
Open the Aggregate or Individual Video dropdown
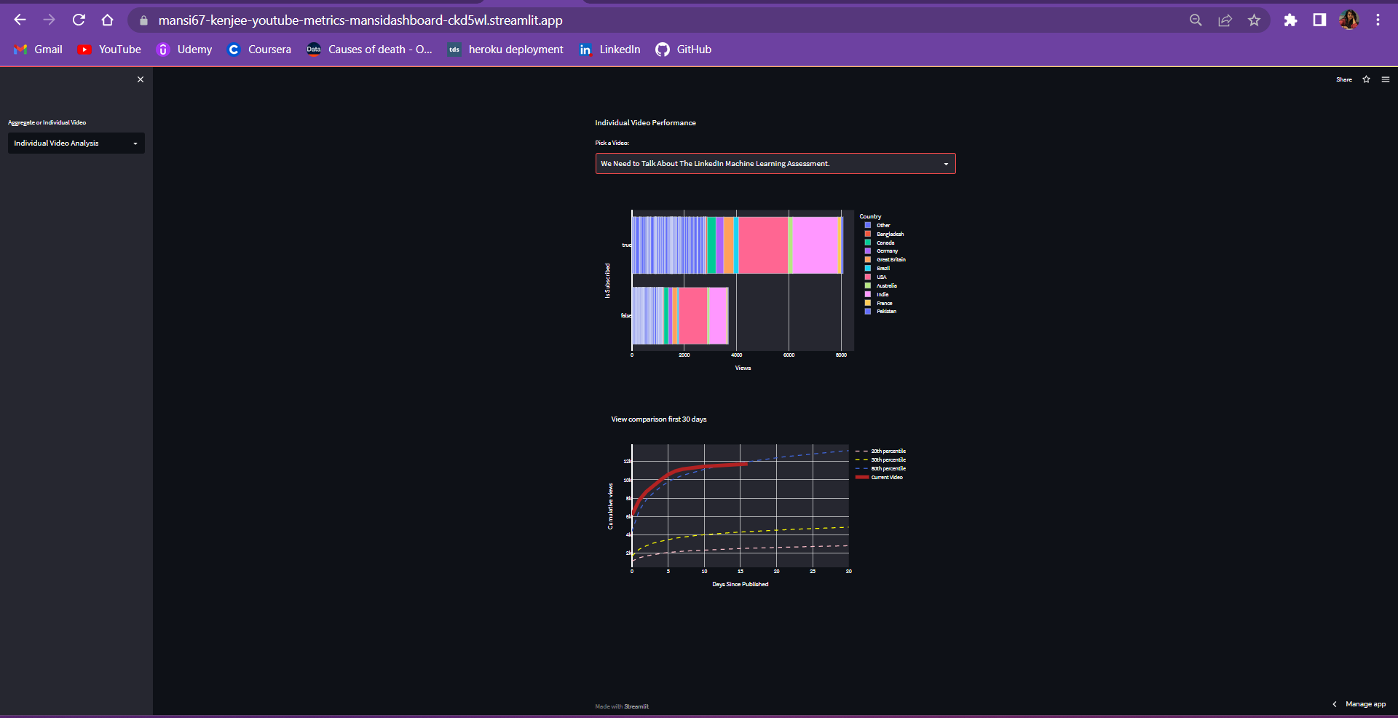(x=76, y=143)
